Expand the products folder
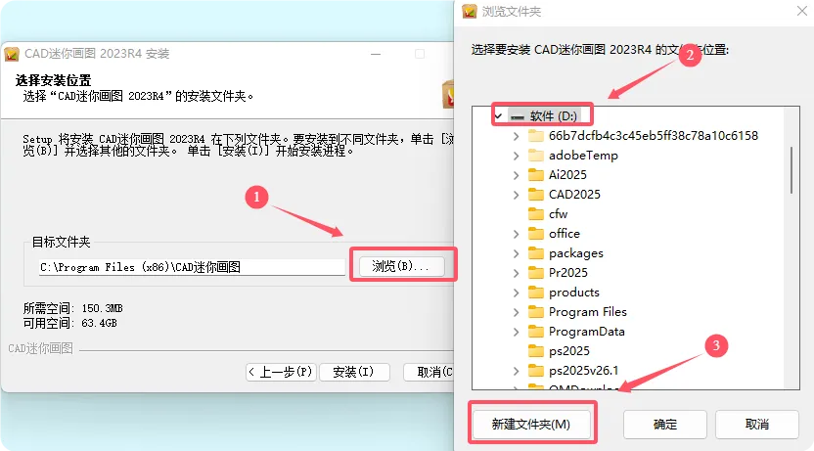The height and width of the screenshot is (451, 814). [x=516, y=293]
